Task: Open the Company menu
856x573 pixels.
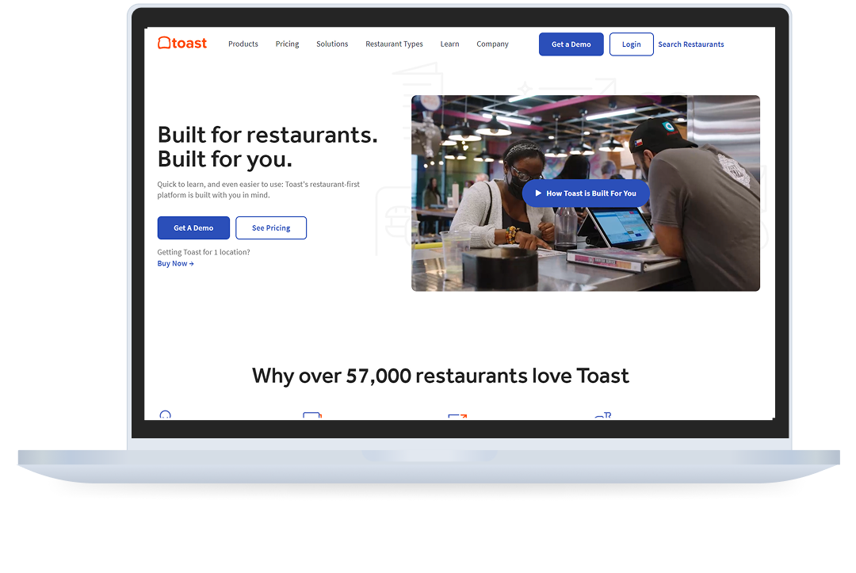Action: (492, 44)
